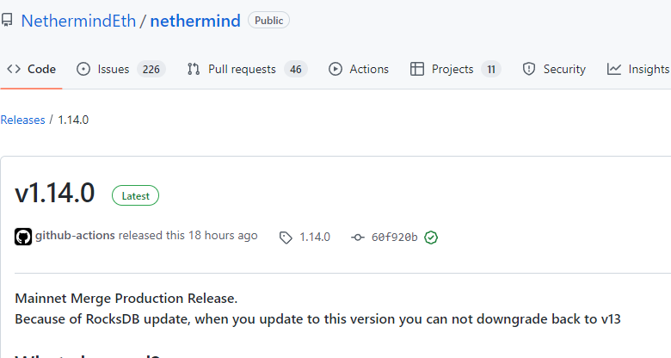671x358 pixels.
Task: Click the 226 issues counter
Action: [x=151, y=70]
